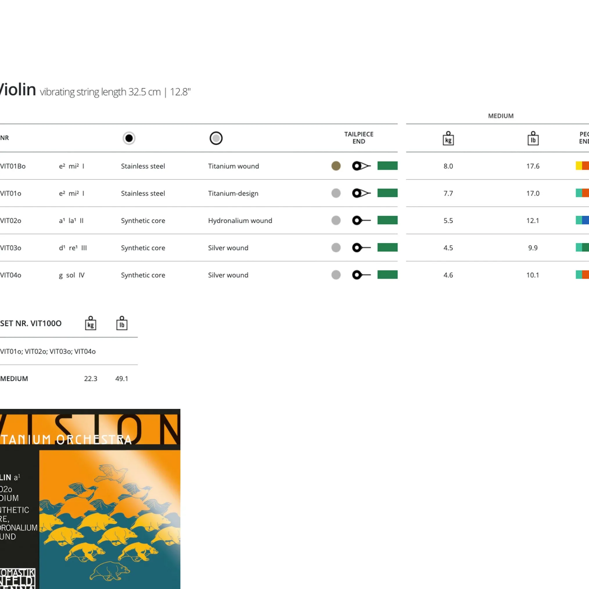Click the set contents list VIT01o; VIT02o
Screen dimensions: 589x589
[48, 351]
